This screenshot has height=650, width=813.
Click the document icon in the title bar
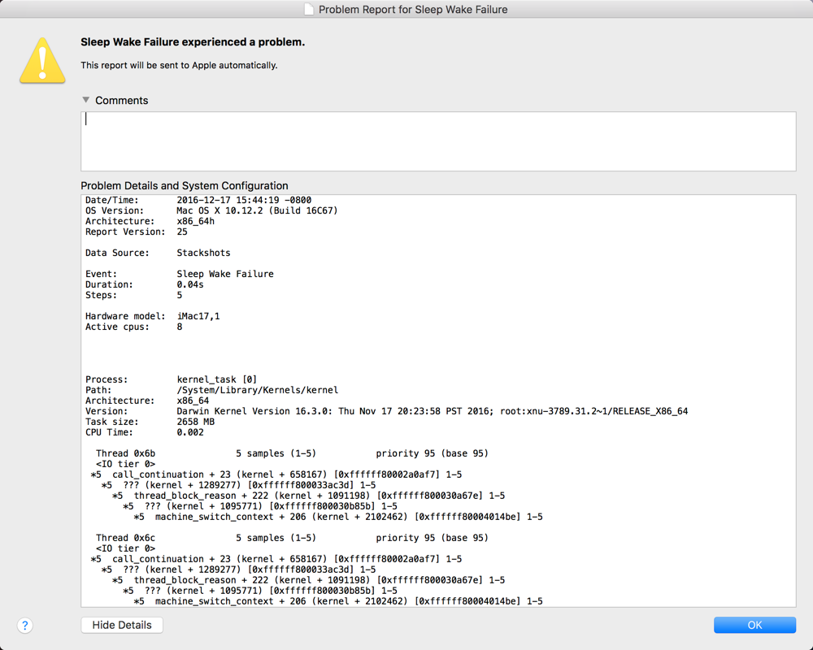pos(308,9)
